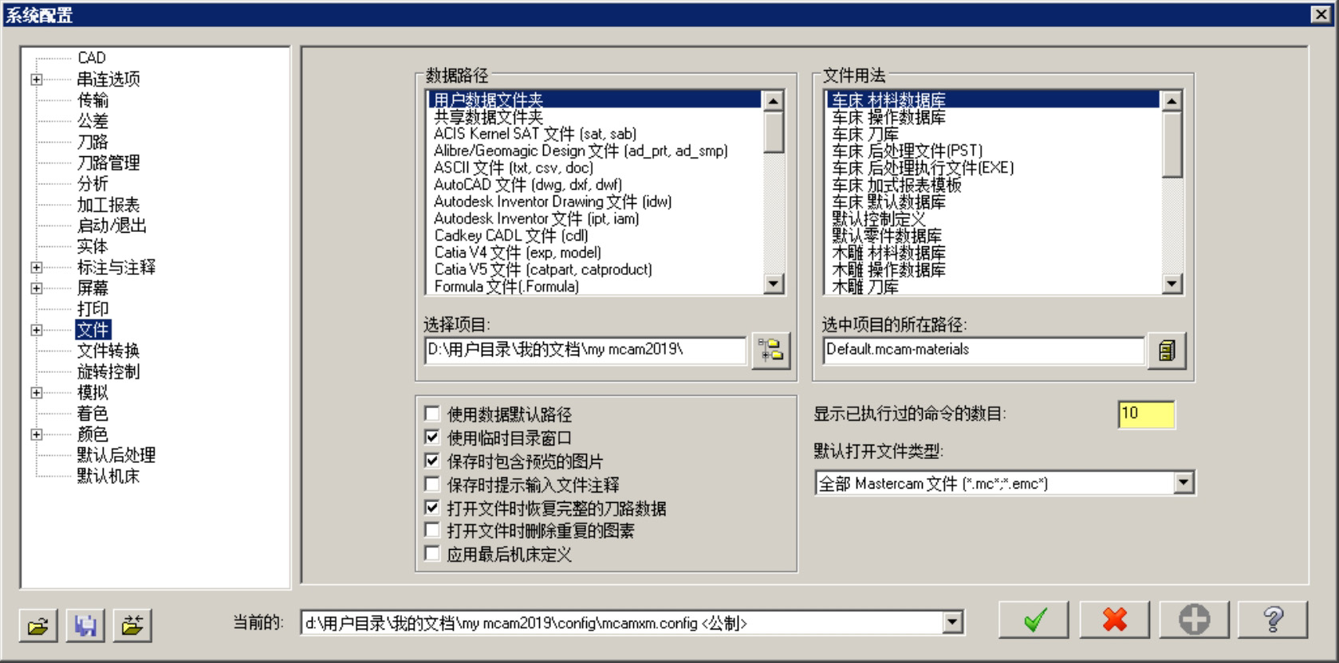Expand the 串连选项 tree node
The width and height of the screenshot is (1339, 663).
pyautogui.click(x=37, y=80)
